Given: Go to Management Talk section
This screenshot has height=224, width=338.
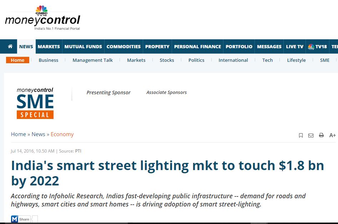Looking at the screenshot, I should 93,60.
